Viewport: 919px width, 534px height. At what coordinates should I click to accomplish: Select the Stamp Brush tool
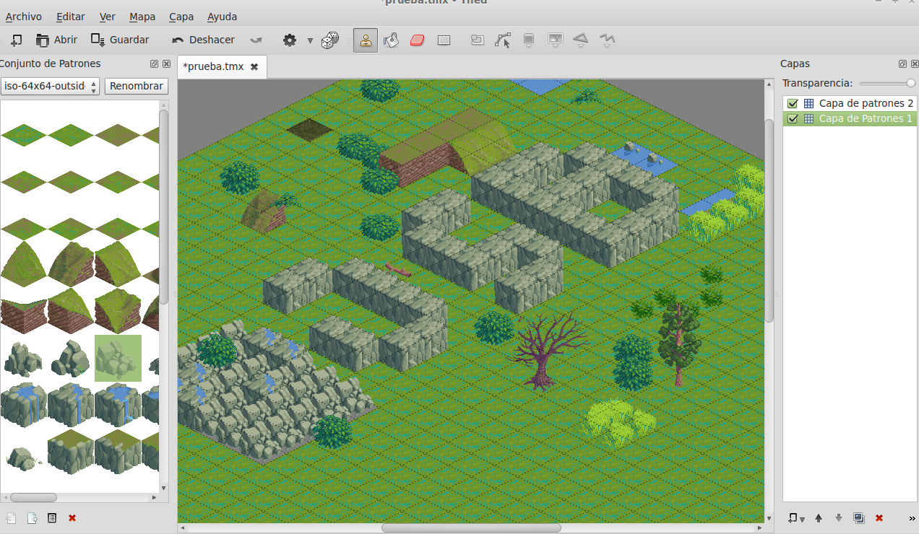(366, 40)
